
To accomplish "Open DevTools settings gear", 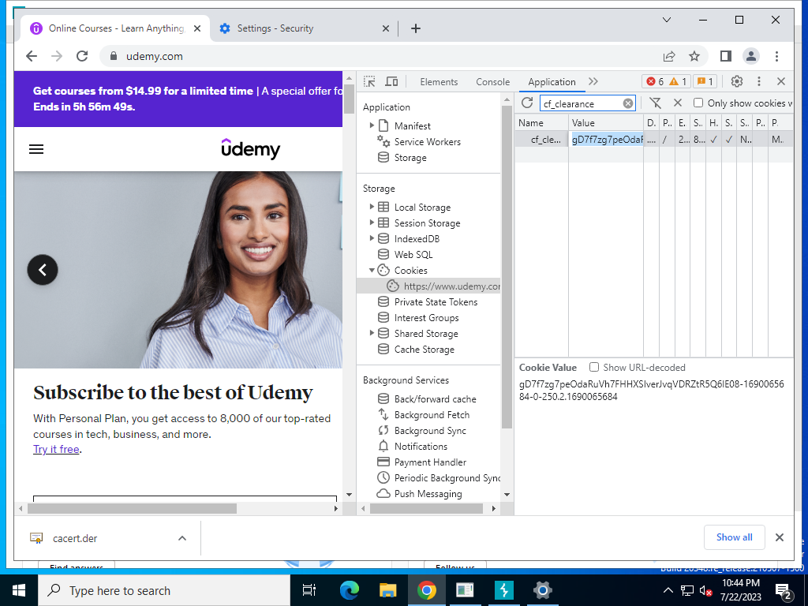I will point(737,81).
